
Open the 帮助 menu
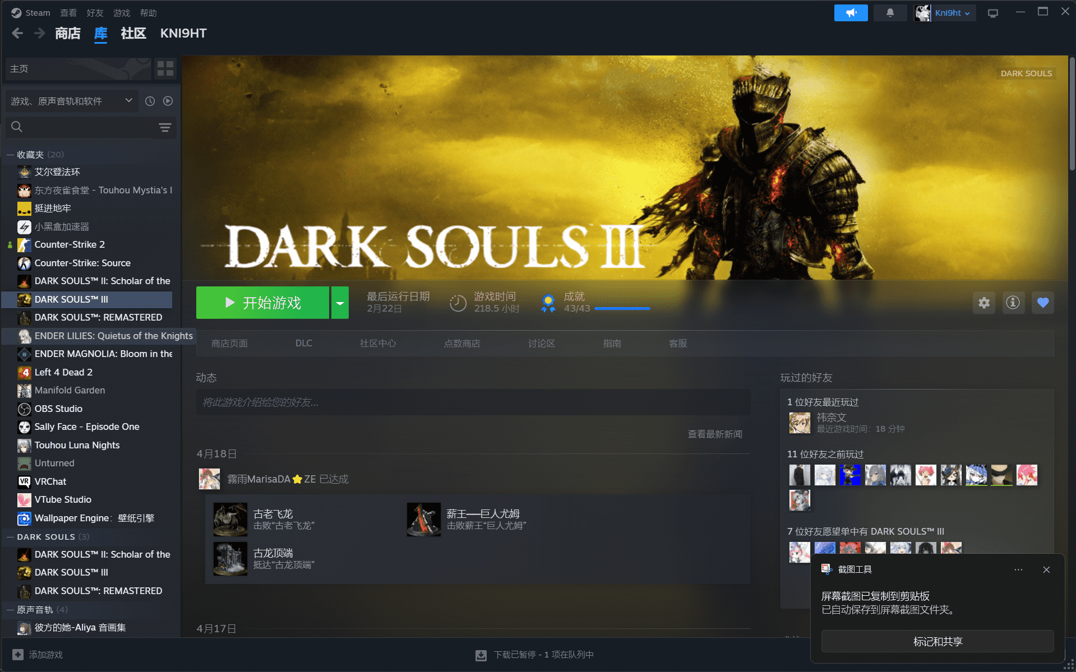tap(149, 13)
